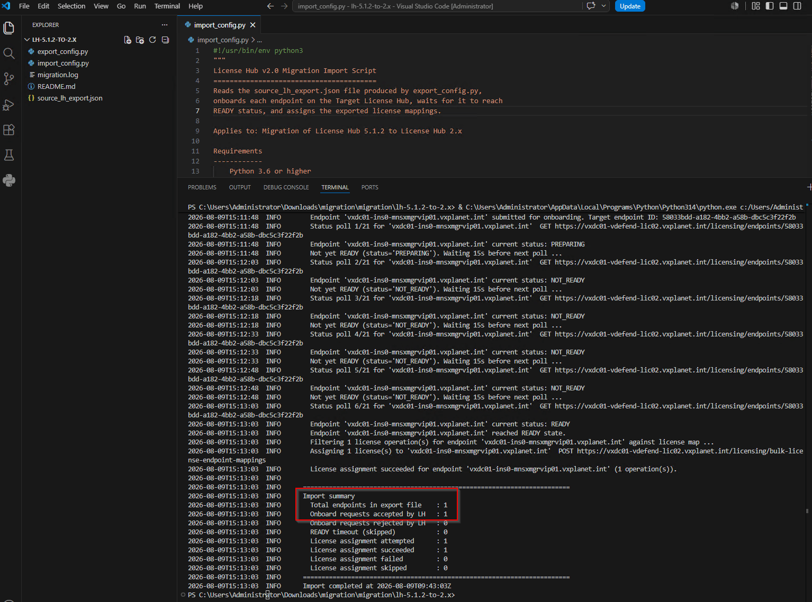The width and height of the screenshot is (812, 602).
Task: Open migration.log file in Explorer
Action: point(58,75)
